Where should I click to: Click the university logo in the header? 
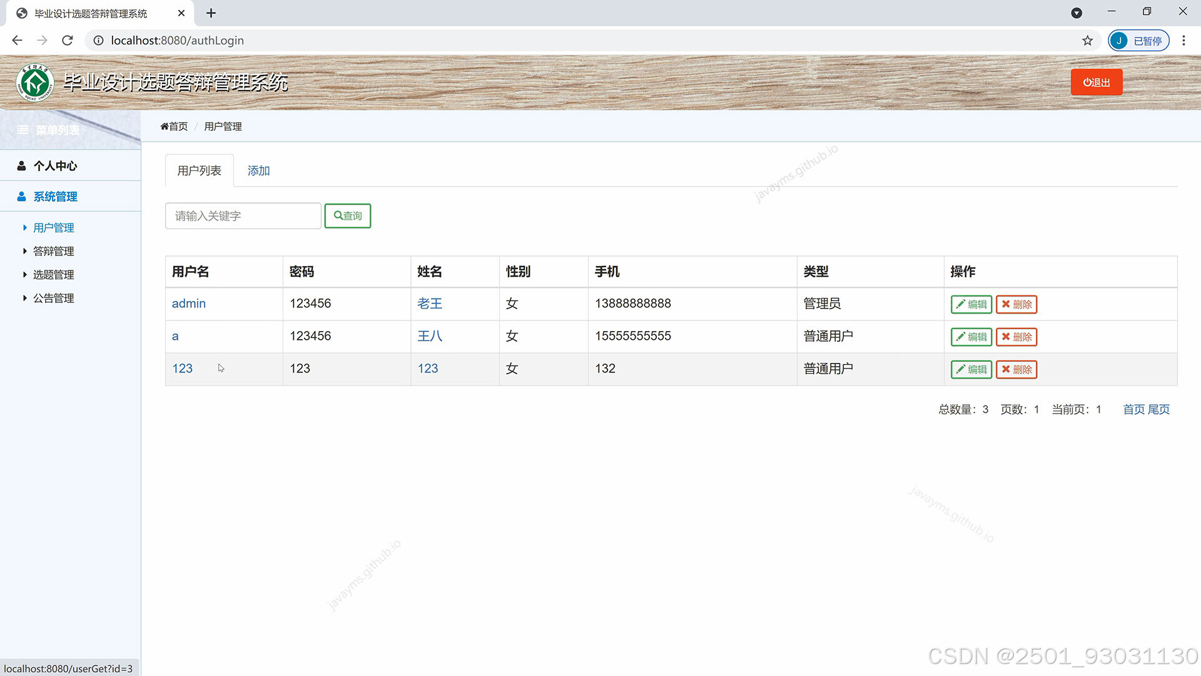coord(35,83)
